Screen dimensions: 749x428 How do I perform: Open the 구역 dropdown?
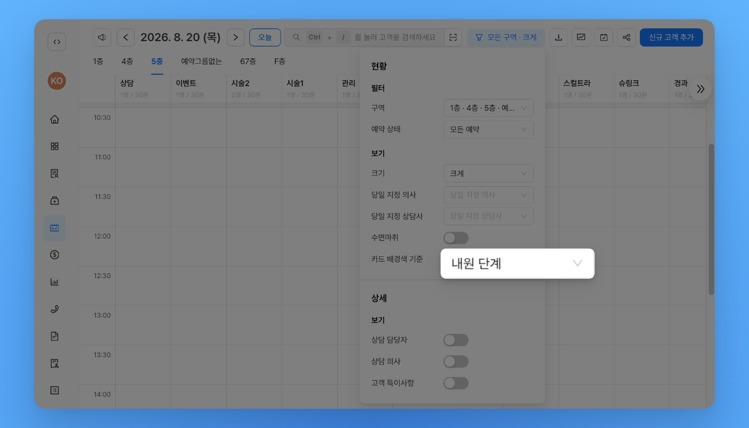[x=488, y=108]
